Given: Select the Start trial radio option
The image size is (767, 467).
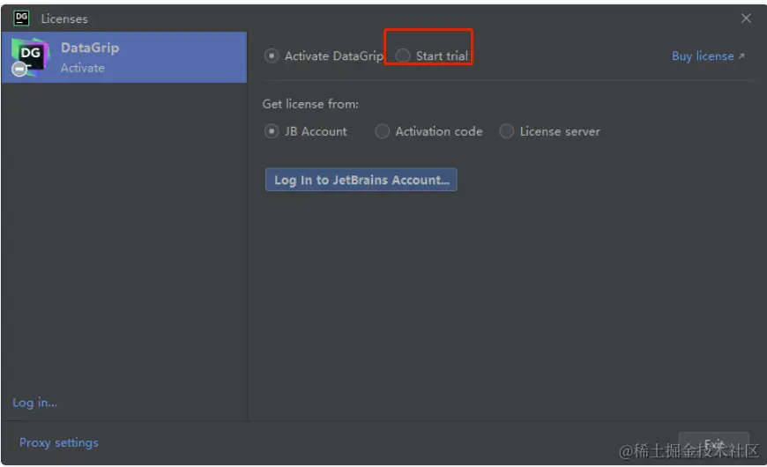Looking at the screenshot, I should [x=403, y=56].
